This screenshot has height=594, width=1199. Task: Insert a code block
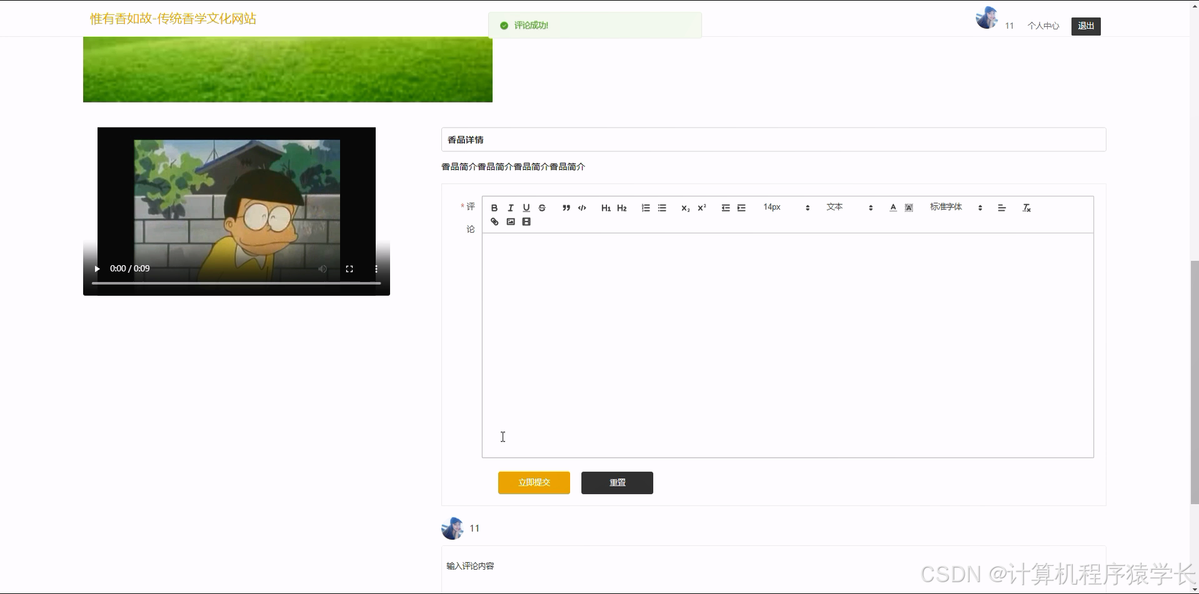(x=581, y=207)
